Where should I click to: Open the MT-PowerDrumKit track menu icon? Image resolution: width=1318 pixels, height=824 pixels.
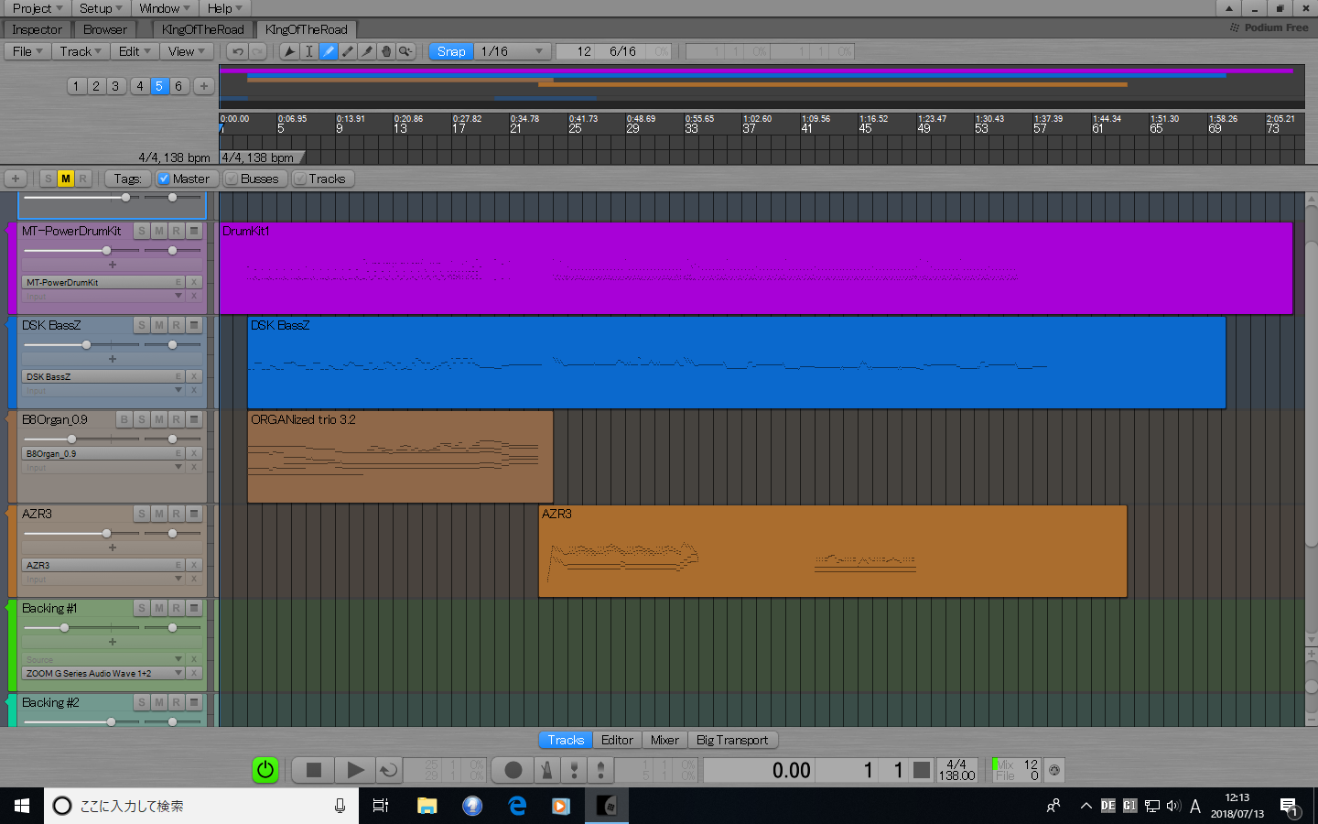(194, 231)
